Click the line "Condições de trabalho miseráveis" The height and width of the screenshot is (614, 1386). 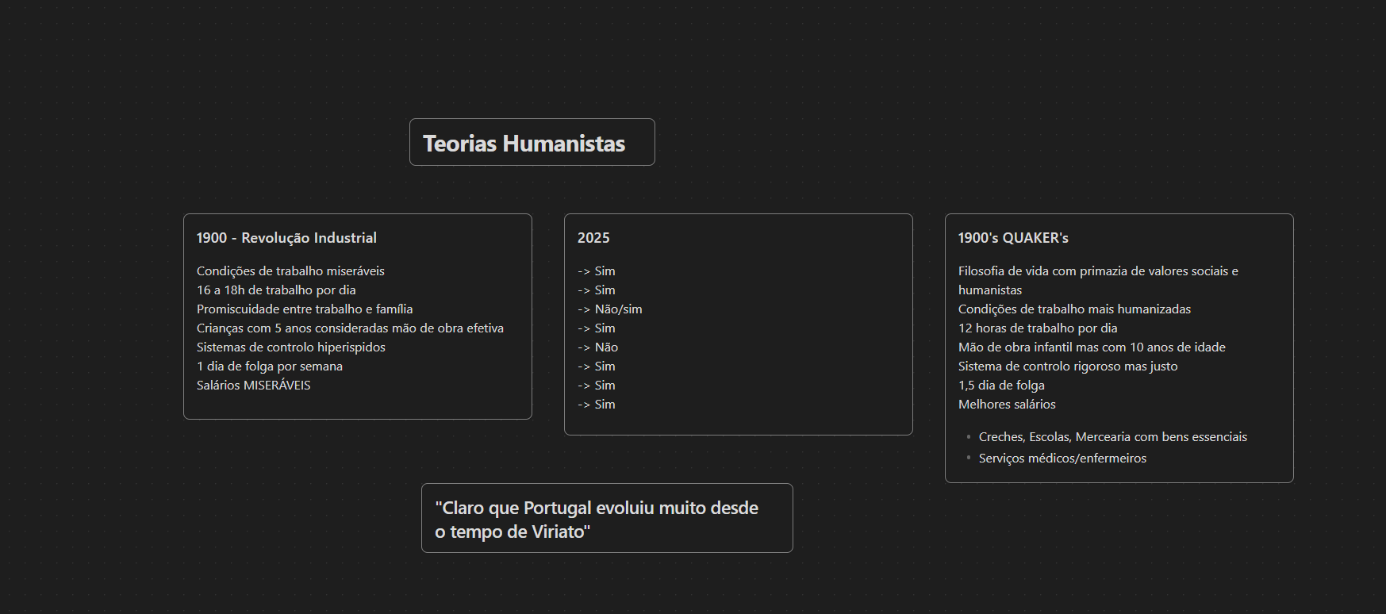290,271
